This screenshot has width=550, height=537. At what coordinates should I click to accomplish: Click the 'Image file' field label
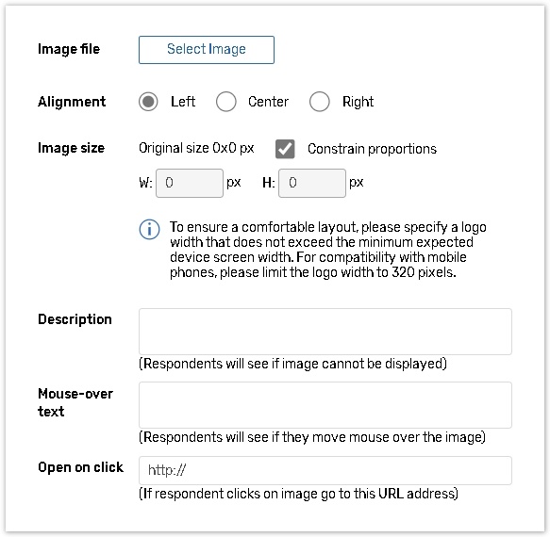69,49
